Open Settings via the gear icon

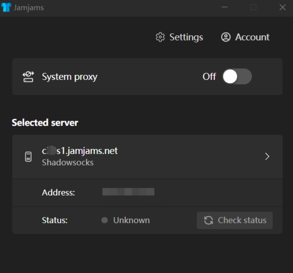point(160,37)
